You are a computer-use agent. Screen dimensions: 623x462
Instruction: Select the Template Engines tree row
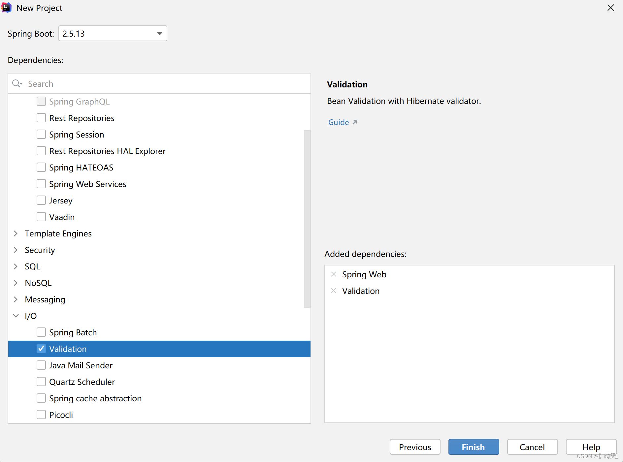click(159, 233)
